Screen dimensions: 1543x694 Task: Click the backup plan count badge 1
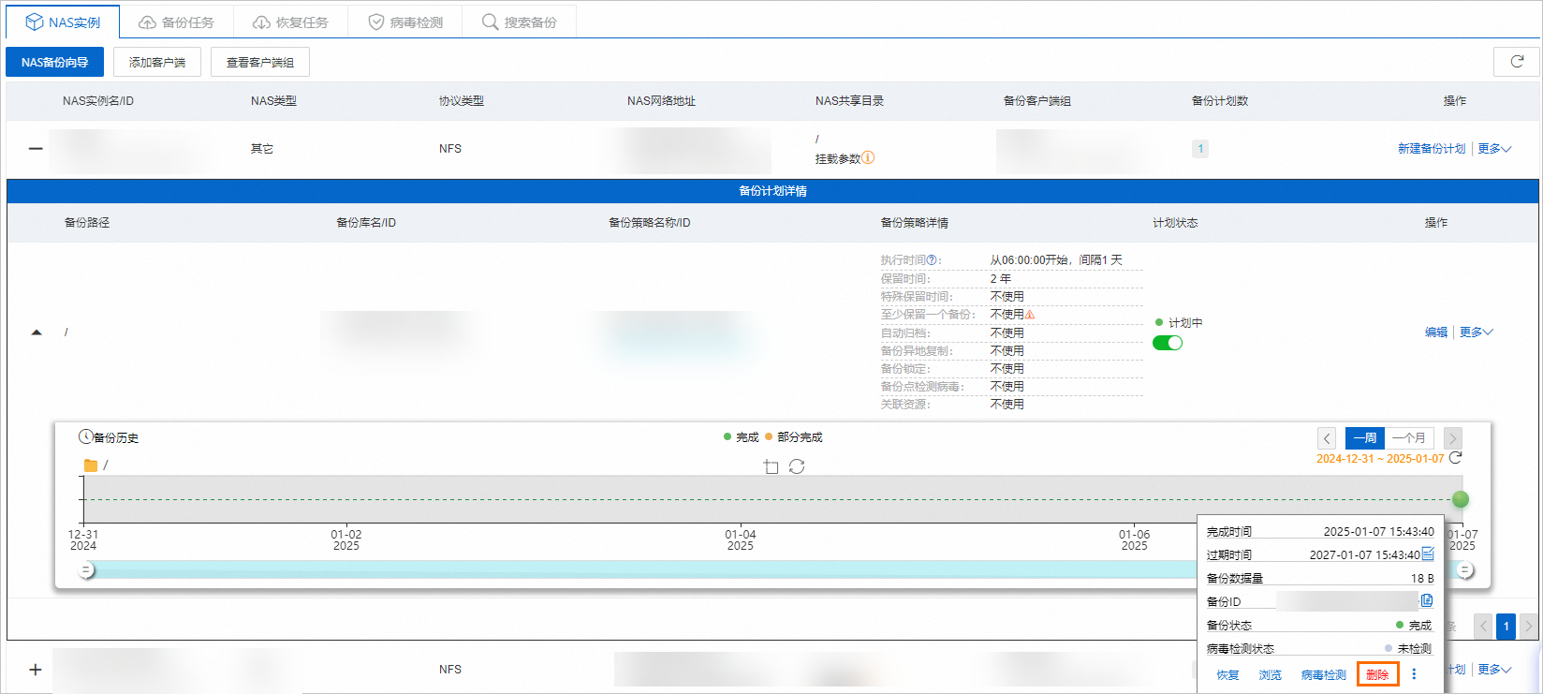coord(1200,149)
